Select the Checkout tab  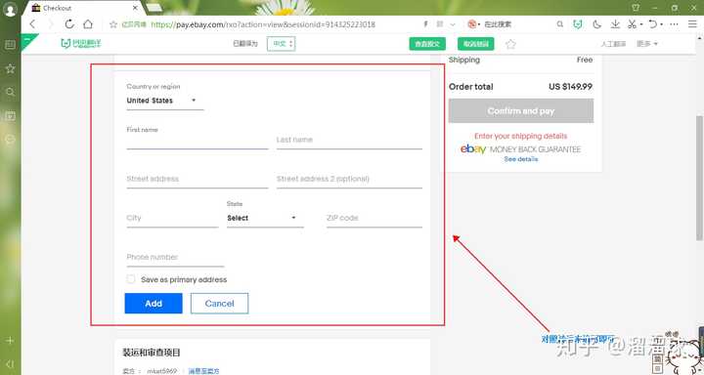83,8
